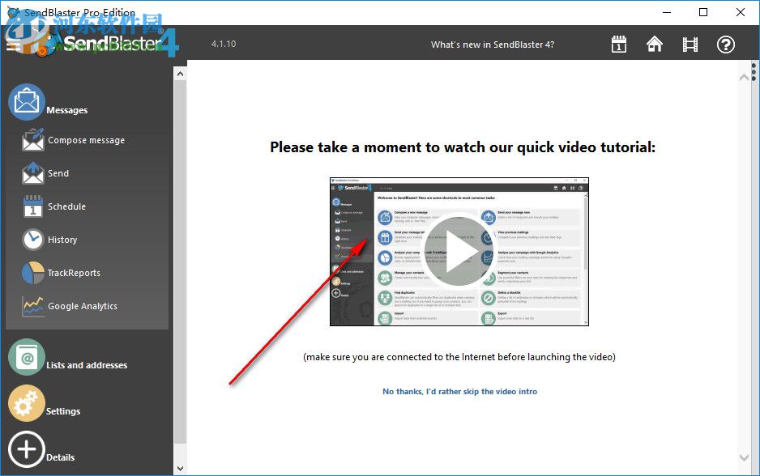Maximize the SendBlaster window

[x=703, y=12]
